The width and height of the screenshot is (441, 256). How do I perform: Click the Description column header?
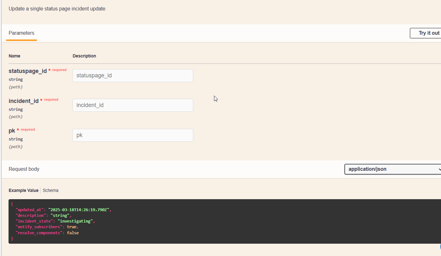click(x=84, y=56)
